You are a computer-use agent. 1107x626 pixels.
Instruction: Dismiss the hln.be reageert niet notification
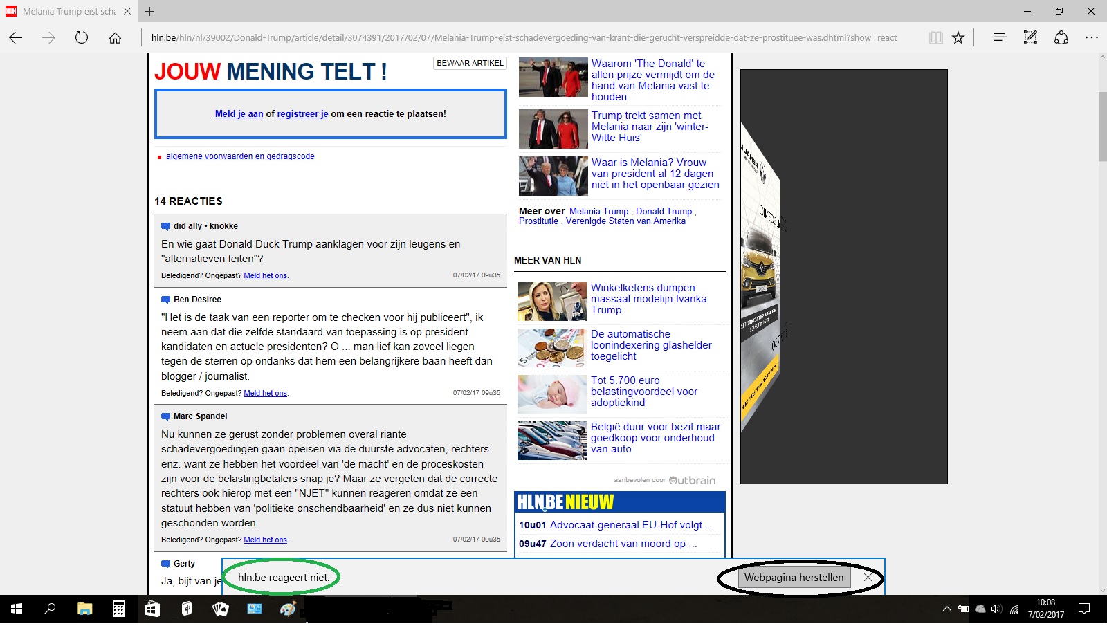tap(868, 577)
